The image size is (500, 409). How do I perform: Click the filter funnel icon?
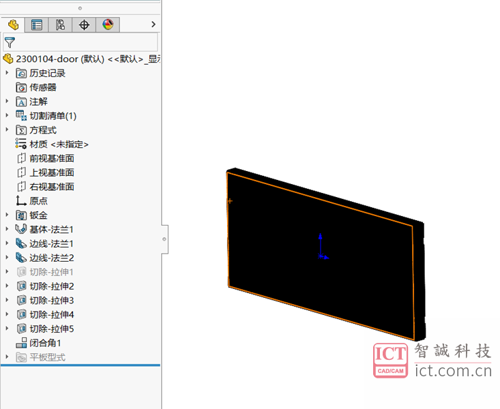pyautogui.click(x=10, y=42)
